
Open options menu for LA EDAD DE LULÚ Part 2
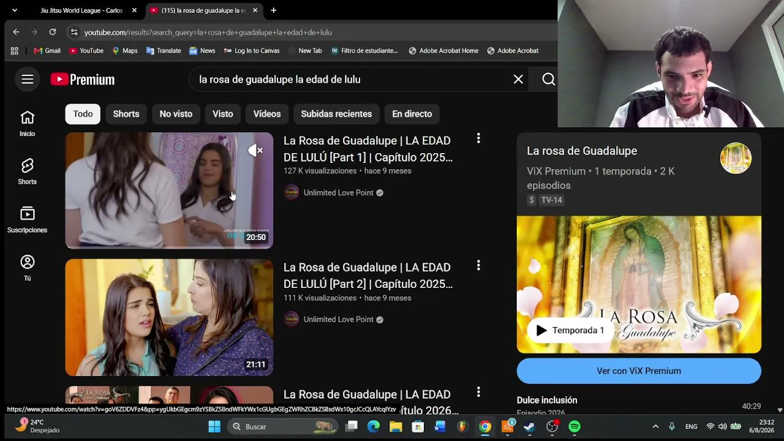tap(478, 266)
